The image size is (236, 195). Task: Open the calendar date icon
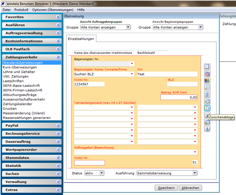207,74
